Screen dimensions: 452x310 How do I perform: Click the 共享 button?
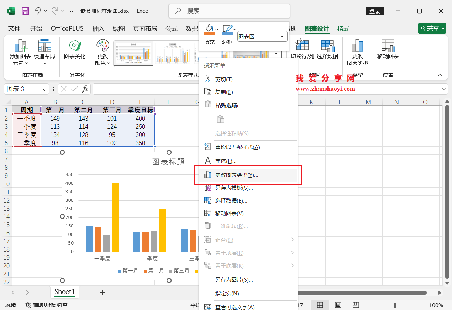(x=432, y=28)
